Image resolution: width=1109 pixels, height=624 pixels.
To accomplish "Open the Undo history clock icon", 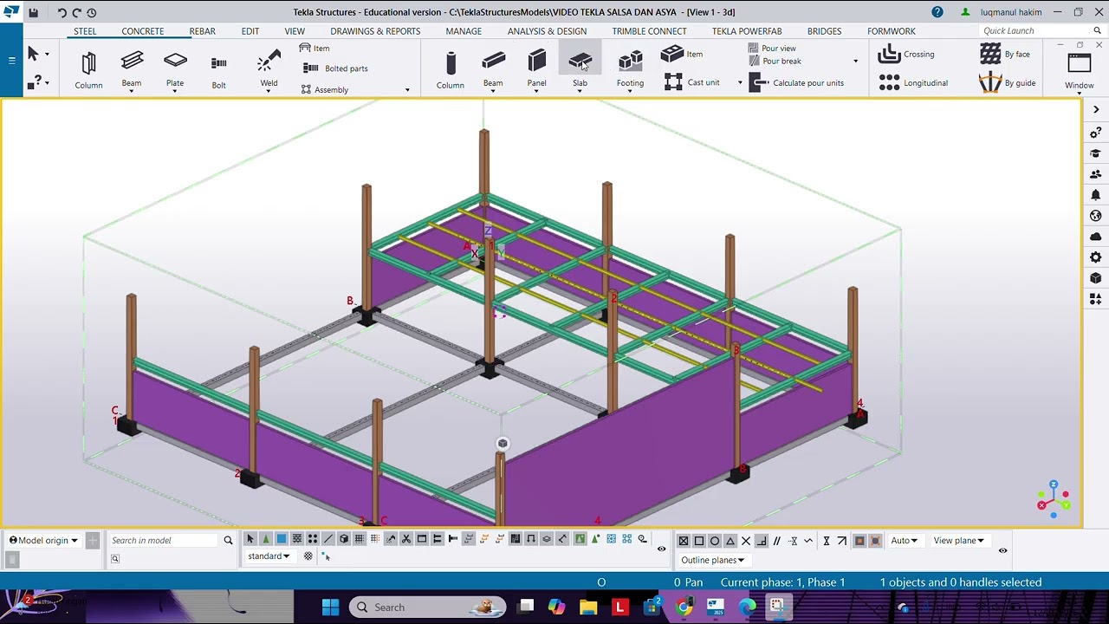I will (91, 12).
